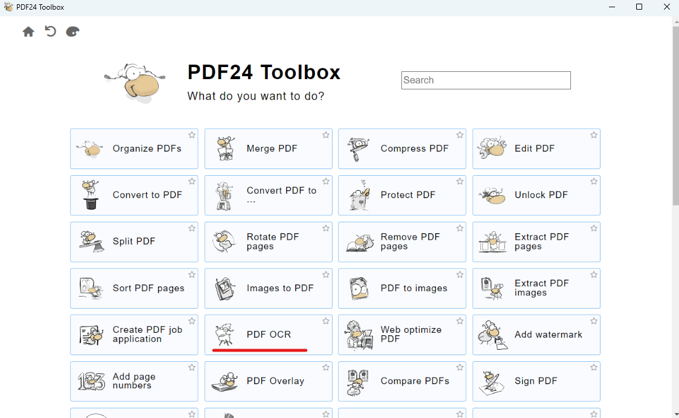Click the Merge PDF sheep icon
The width and height of the screenshot is (679, 418).
point(226,149)
